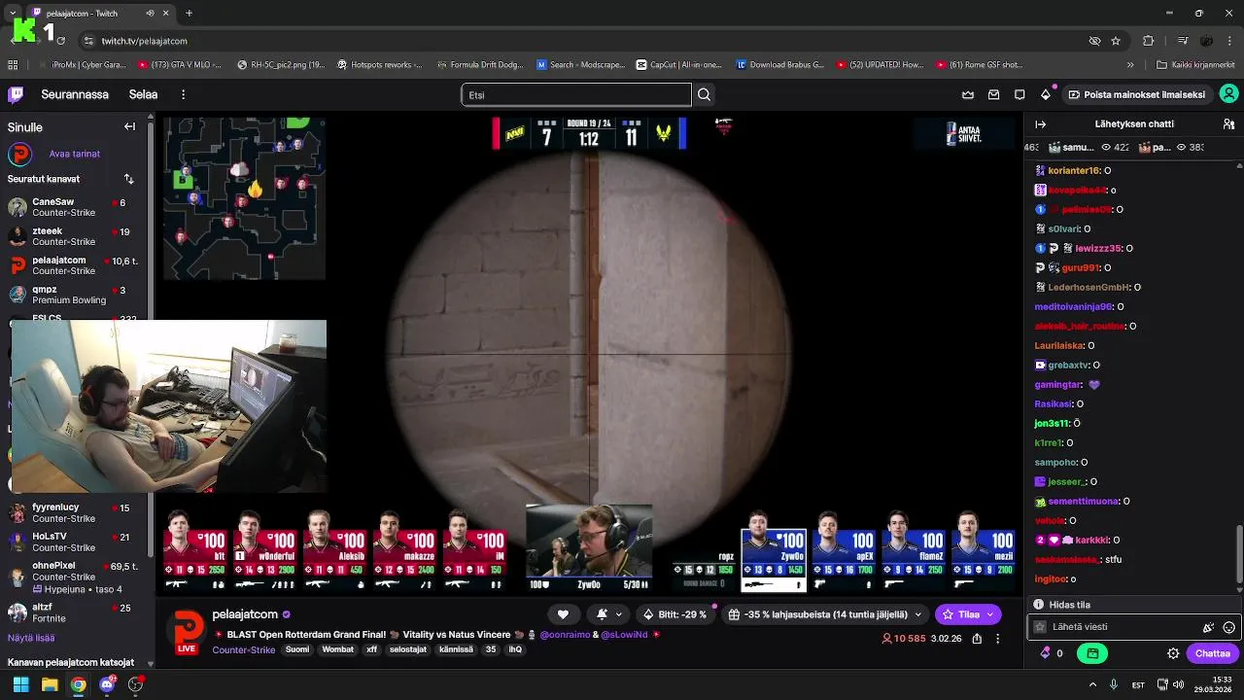Open the user avatar menu
The width and height of the screenshot is (1244, 700).
point(1228,94)
